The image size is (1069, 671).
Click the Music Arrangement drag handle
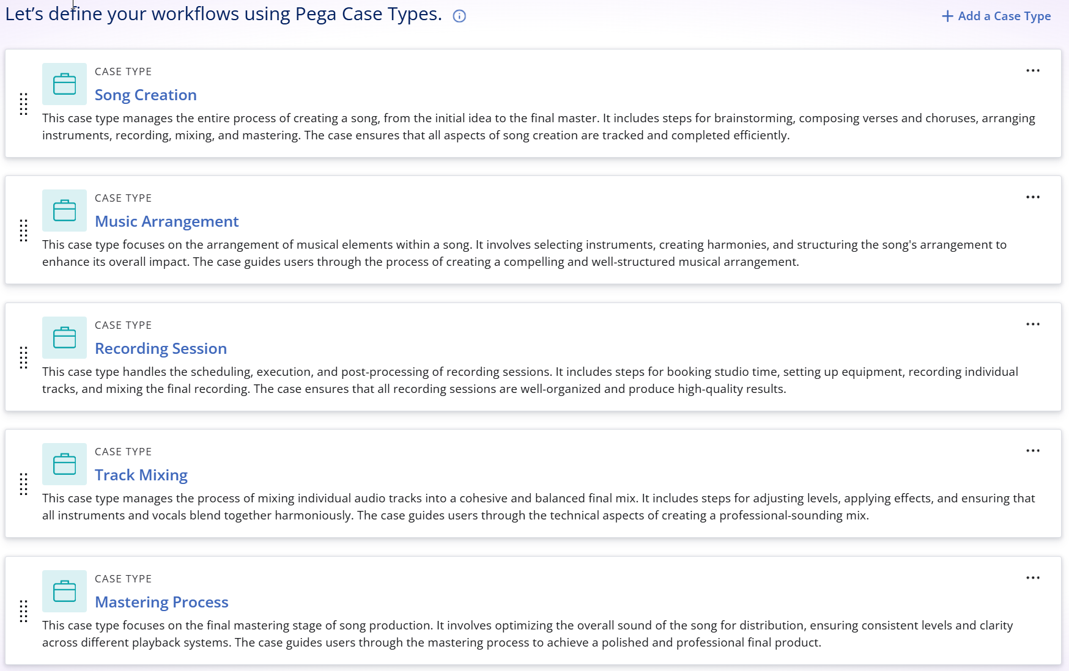[24, 230]
